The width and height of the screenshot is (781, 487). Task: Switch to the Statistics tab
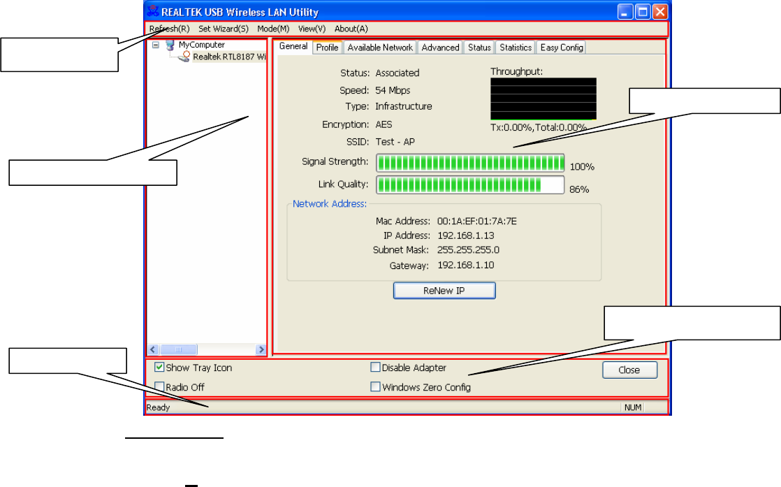516,48
